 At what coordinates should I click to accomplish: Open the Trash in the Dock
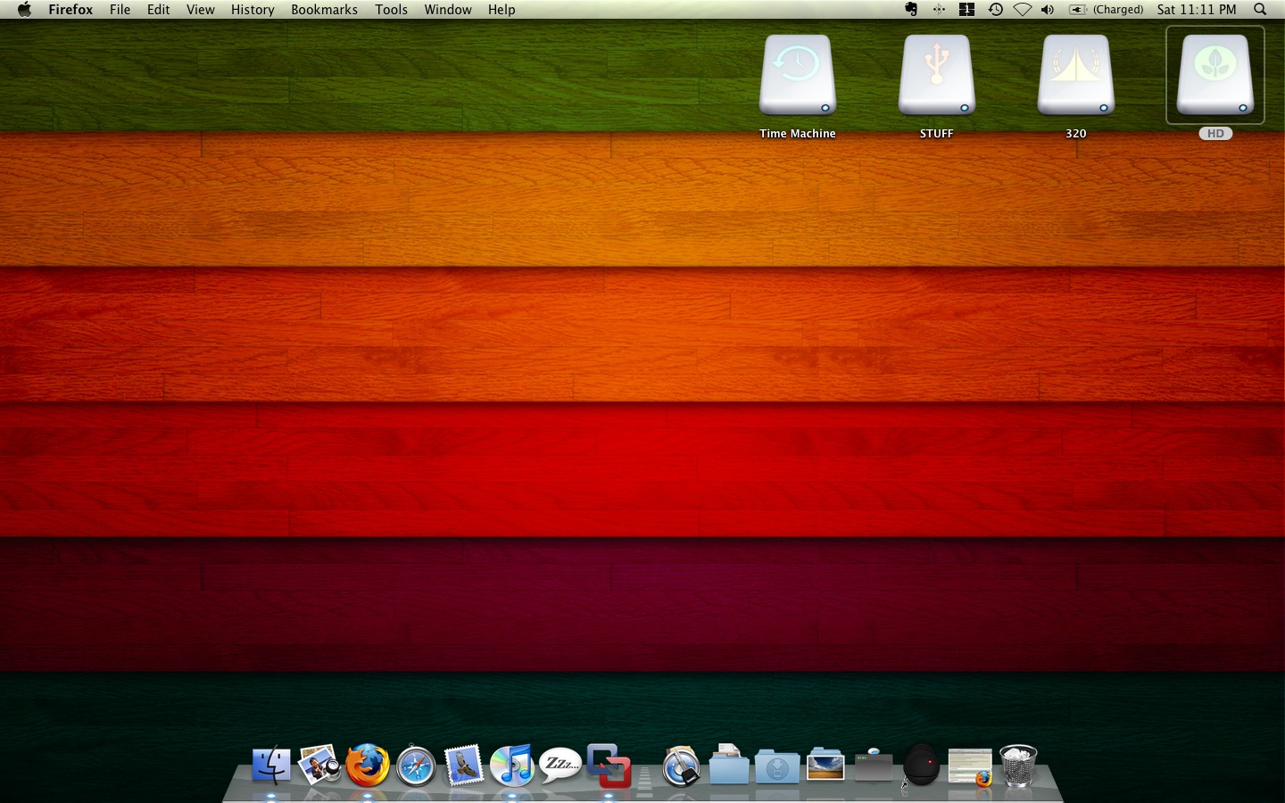point(1018,766)
